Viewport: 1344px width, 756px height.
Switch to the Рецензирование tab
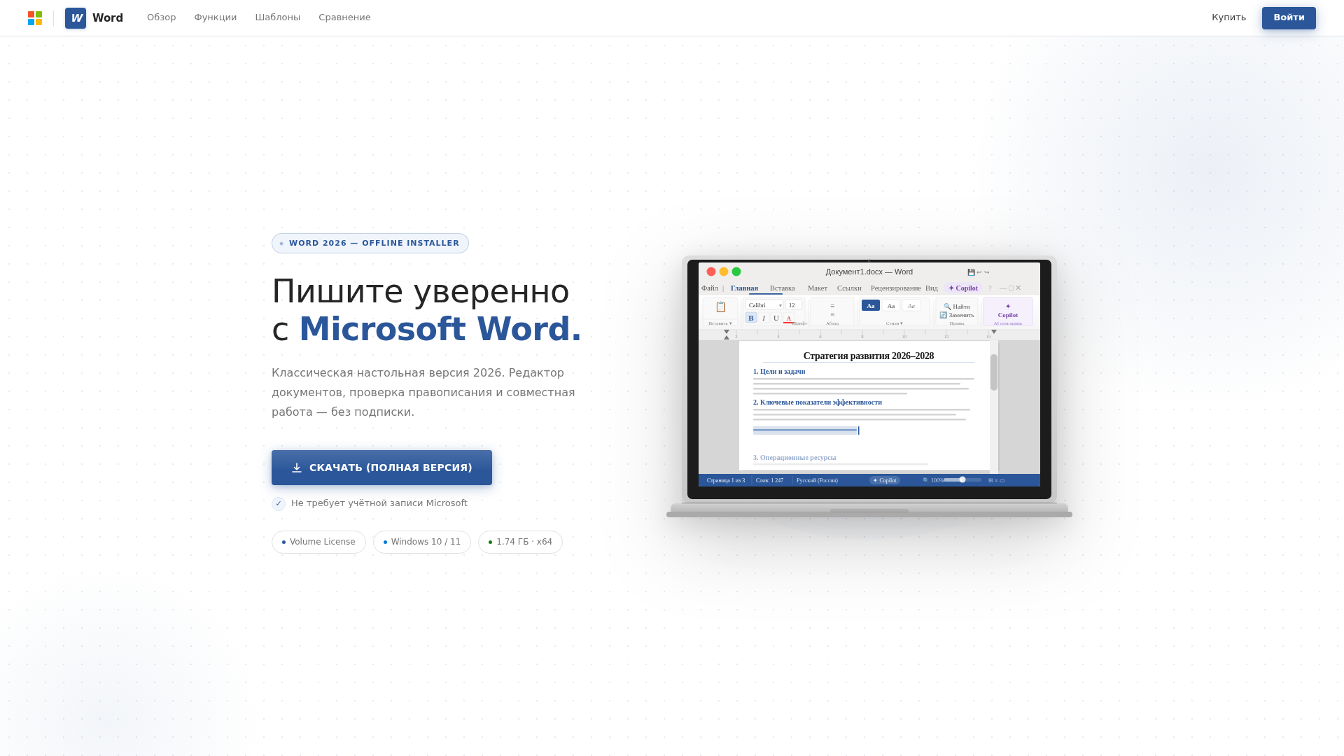[896, 288]
